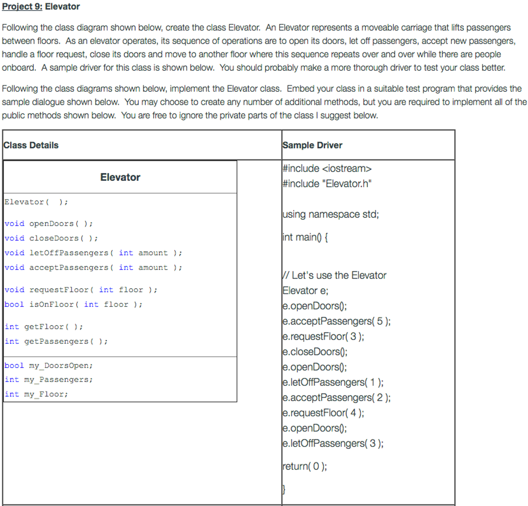Image resolution: width=528 pixels, height=506 pixels.
Task: Select the e.acceptPassengers( 5 ); driver line
Action: (336, 321)
